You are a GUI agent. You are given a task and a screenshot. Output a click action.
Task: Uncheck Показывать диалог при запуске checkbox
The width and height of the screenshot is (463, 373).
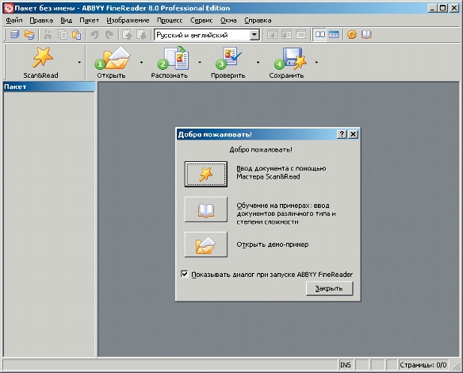pyautogui.click(x=185, y=275)
